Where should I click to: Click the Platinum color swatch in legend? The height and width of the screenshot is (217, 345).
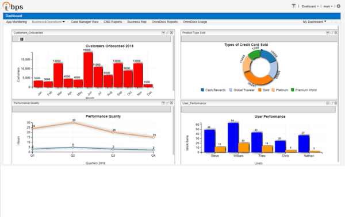pos(273,90)
